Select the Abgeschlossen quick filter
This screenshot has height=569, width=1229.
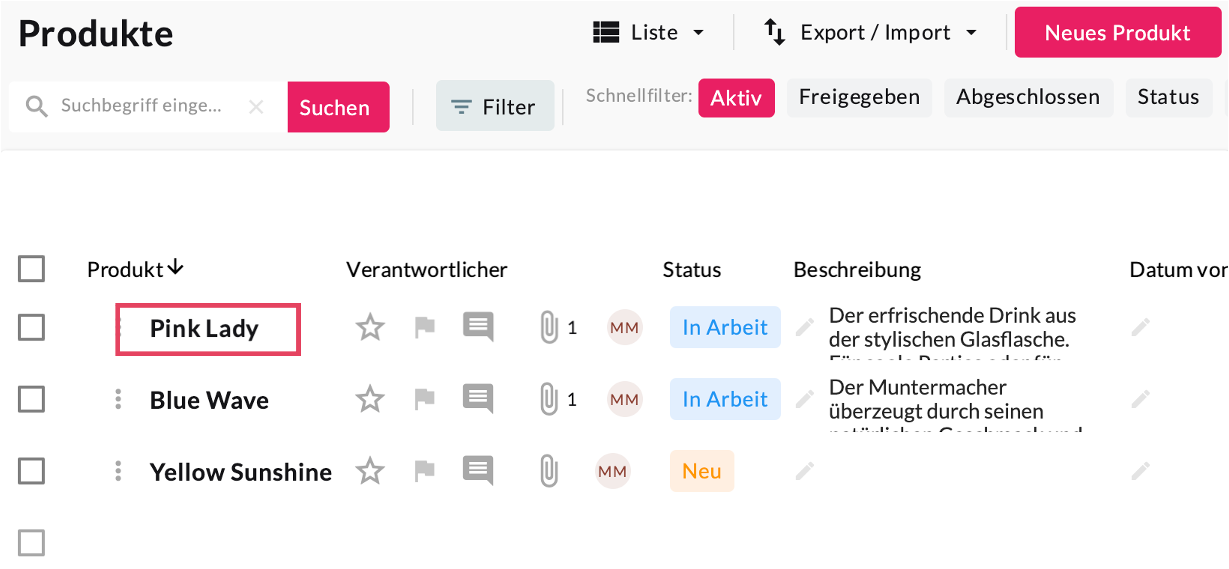tap(1028, 97)
